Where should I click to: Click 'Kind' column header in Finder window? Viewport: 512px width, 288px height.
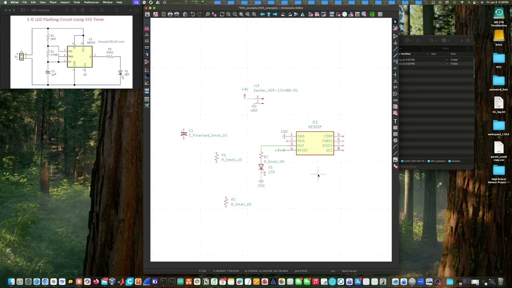(453, 54)
